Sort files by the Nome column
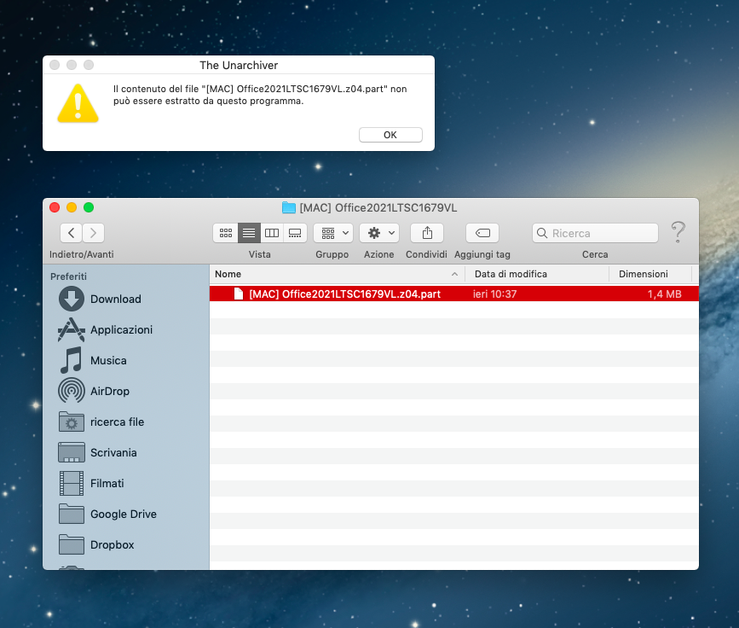 (x=337, y=274)
